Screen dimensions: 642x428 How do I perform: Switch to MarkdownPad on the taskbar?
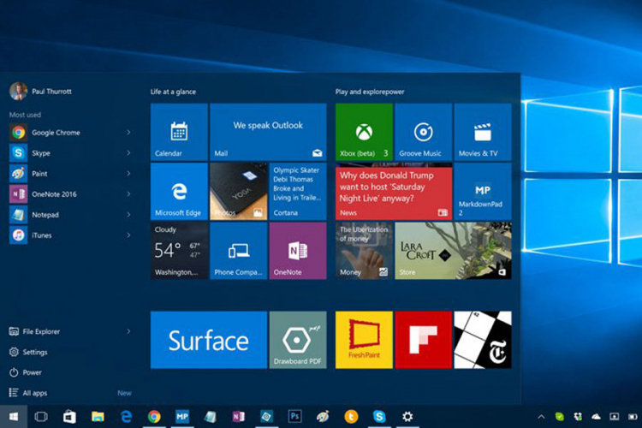pos(182,417)
